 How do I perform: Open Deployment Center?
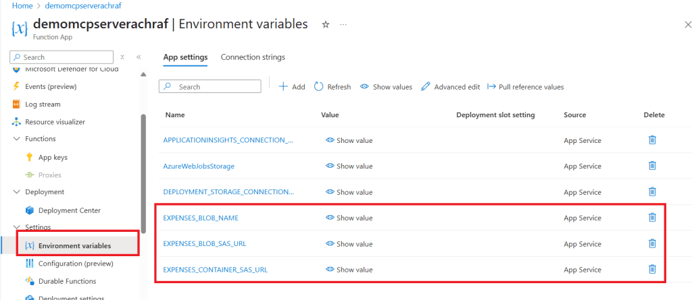tap(69, 210)
